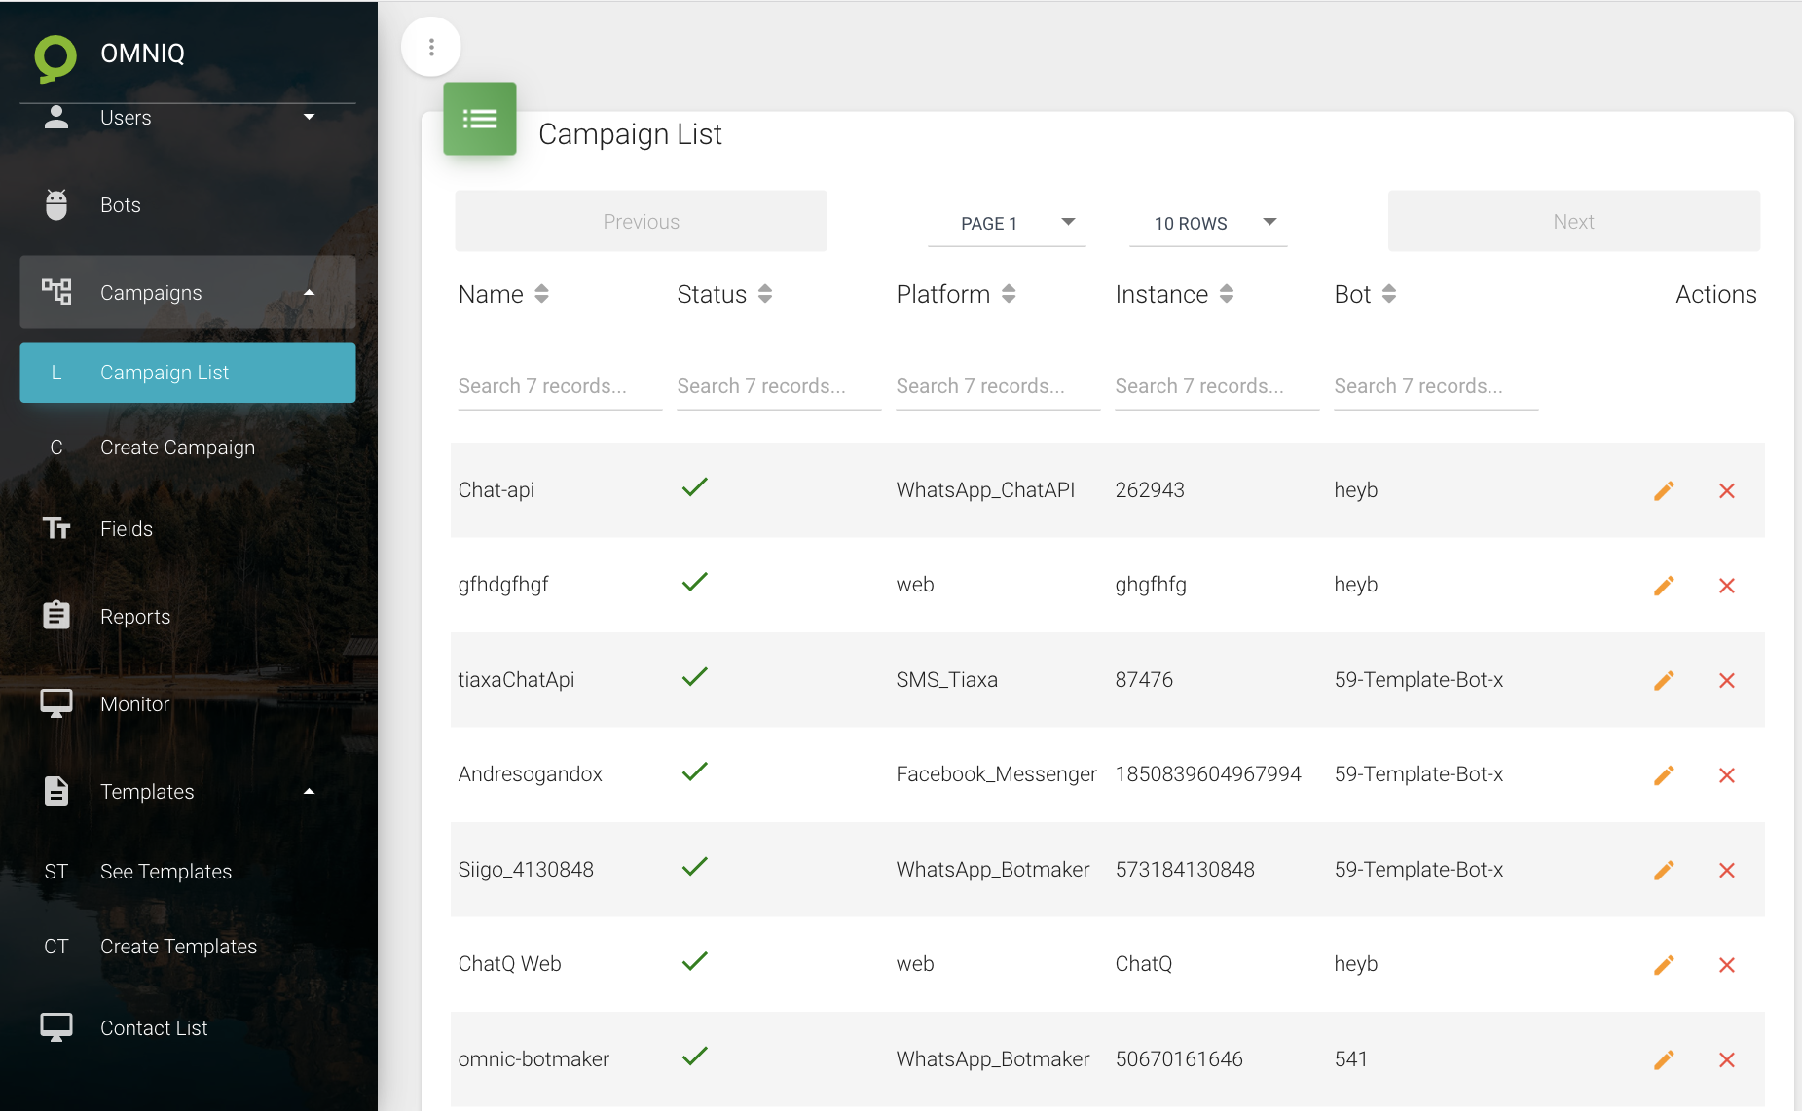Viewport: 1802px width, 1111px height.
Task: Click the OMNIQ logo icon
Action: [55, 56]
